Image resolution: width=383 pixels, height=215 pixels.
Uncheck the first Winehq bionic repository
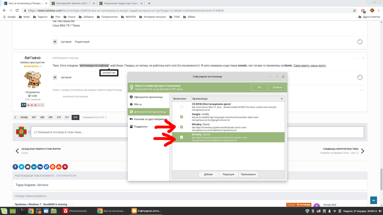coord(182,127)
